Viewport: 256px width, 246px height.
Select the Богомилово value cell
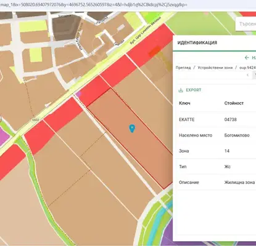(x=237, y=135)
